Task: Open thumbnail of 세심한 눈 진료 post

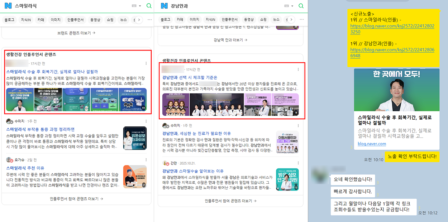Action: (287, 142)
